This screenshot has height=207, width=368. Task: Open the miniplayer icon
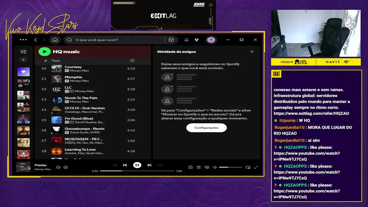point(248,167)
